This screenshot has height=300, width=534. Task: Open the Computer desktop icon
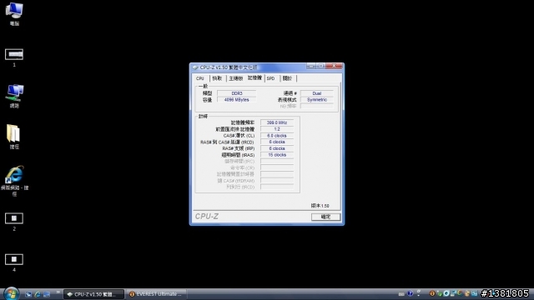pos(14,13)
